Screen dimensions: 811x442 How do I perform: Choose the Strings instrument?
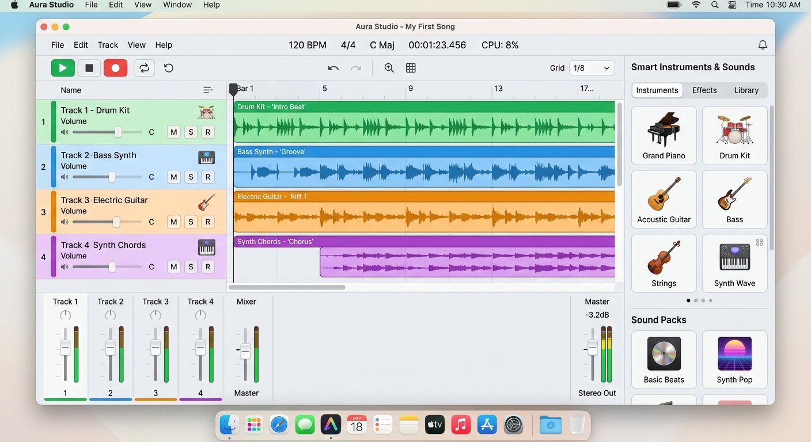(664, 263)
